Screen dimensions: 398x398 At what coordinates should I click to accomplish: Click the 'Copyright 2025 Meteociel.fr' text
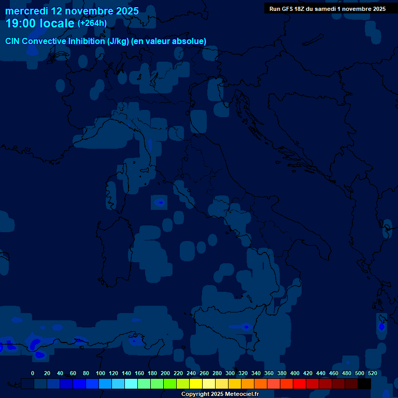[220, 394]
